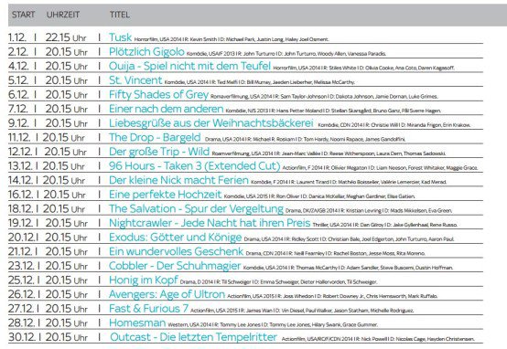
Task: Select Nightcrawler - Jede Nacht hat ihren Preis
Action: point(210,223)
